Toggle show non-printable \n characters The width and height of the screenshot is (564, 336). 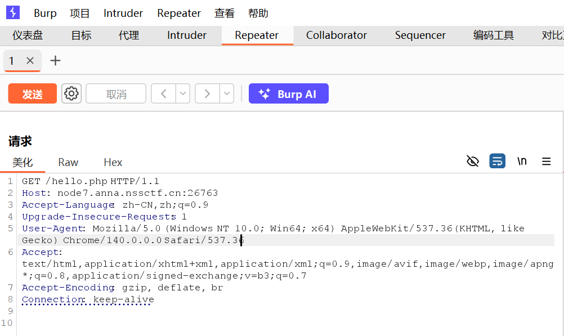pos(522,162)
